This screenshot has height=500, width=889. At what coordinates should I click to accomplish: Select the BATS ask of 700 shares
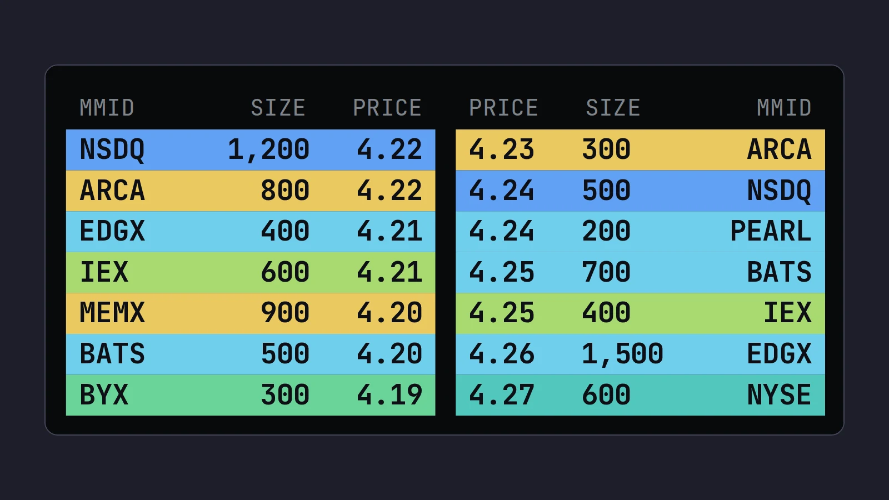click(x=640, y=272)
